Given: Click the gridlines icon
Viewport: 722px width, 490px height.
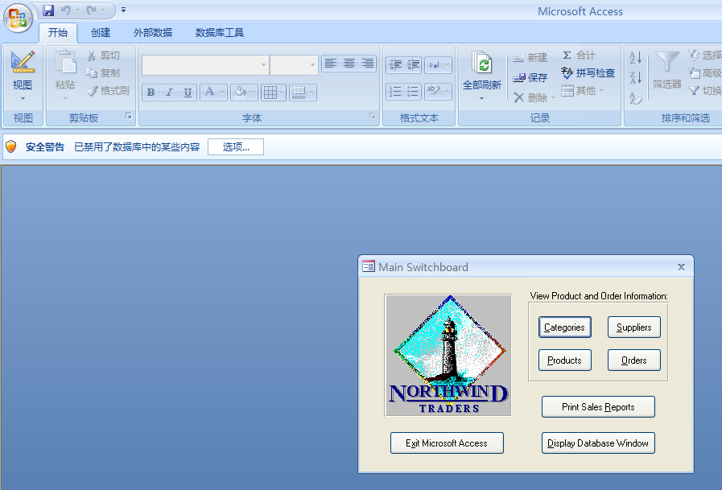Looking at the screenshot, I should pos(270,93).
